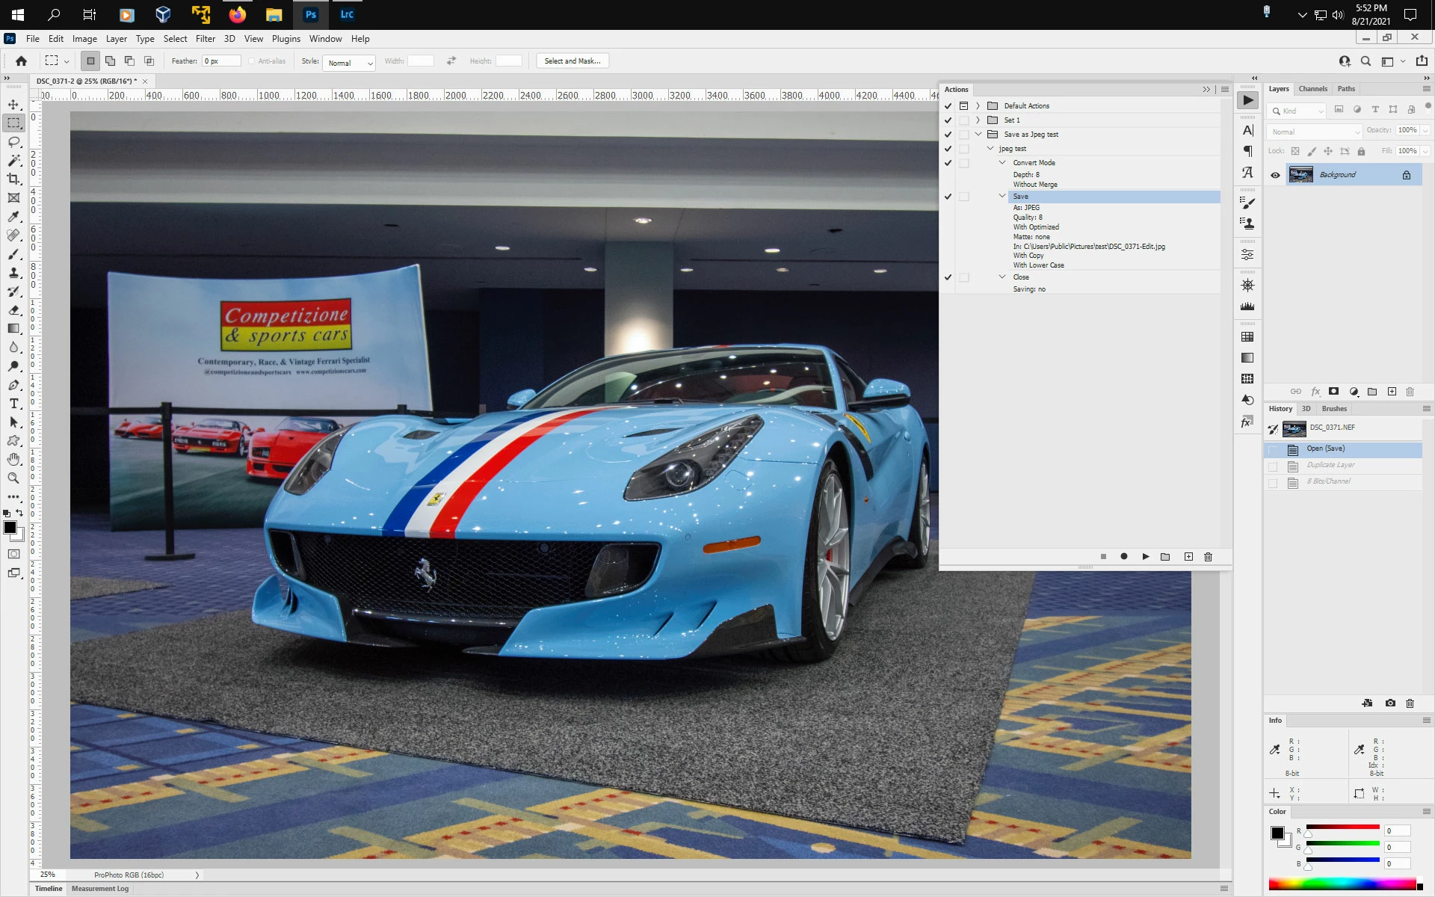Select the Horizontal Type tool
The image size is (1435, 897).
pos(13,404)
